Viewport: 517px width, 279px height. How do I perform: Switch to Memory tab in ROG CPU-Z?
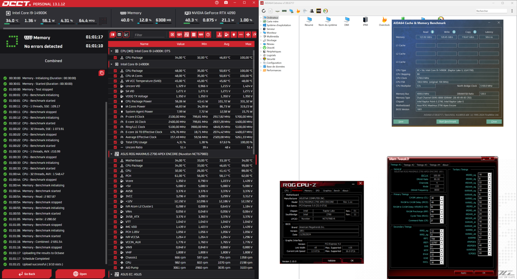308,191
